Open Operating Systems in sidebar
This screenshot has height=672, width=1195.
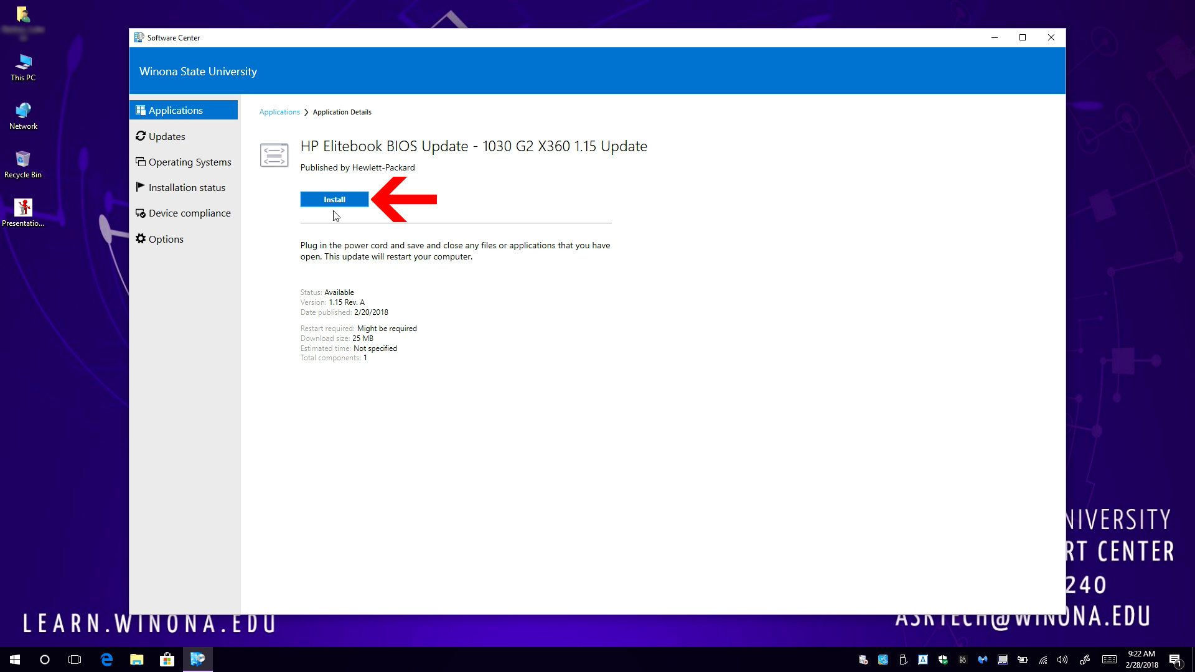tap(189, 162)
